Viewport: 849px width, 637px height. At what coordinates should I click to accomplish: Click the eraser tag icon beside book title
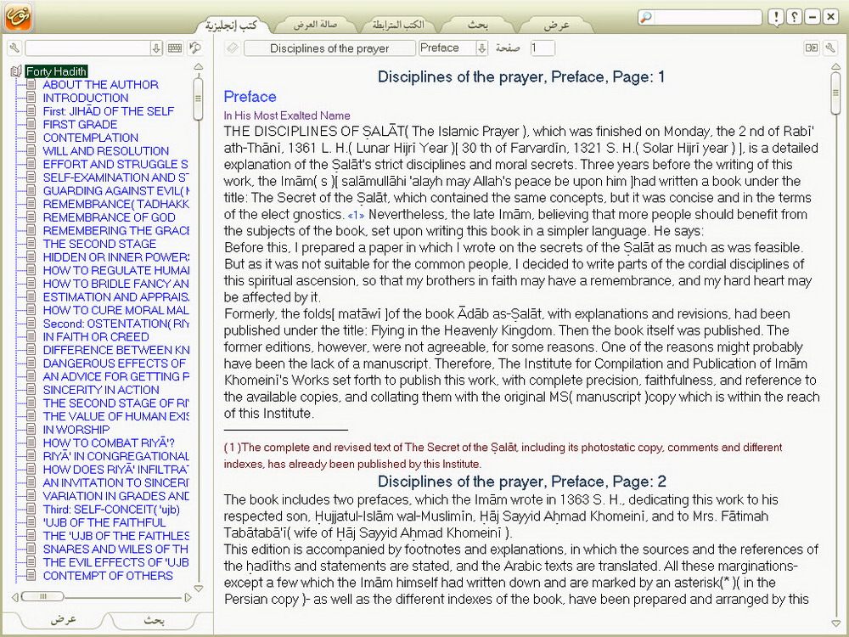(x=233, y=48)
